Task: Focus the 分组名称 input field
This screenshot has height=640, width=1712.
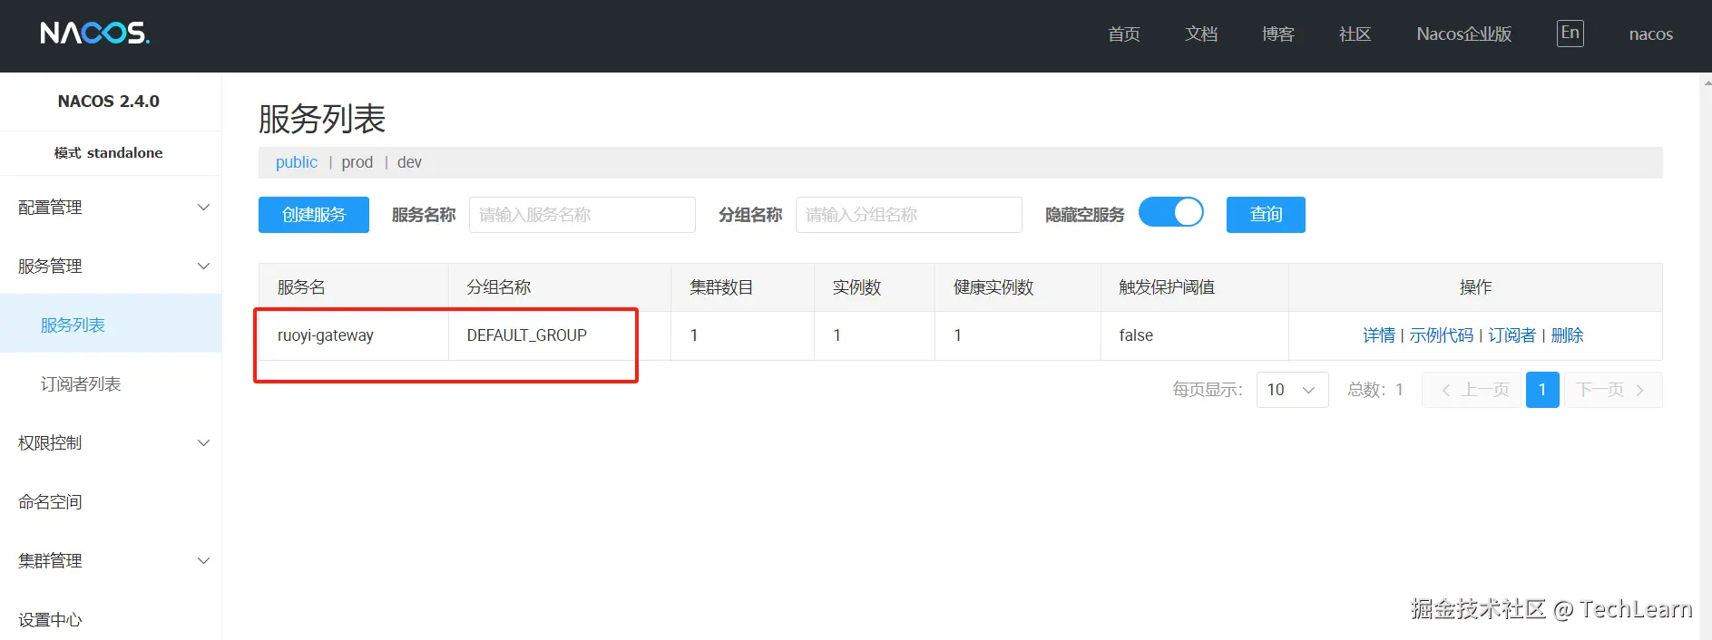Action: point(909,215)
